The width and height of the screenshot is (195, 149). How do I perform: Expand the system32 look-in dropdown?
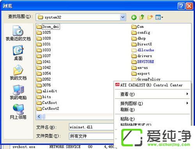123,17
